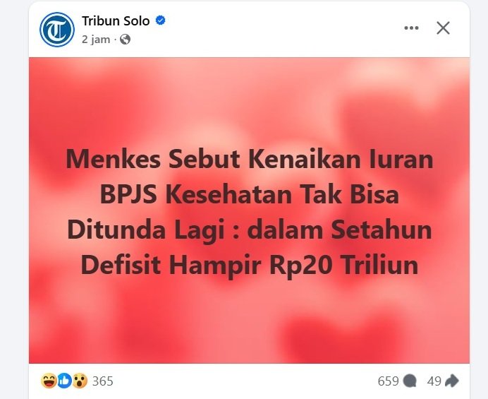
Task: Click the globe public audience icon
Action: 125,40
